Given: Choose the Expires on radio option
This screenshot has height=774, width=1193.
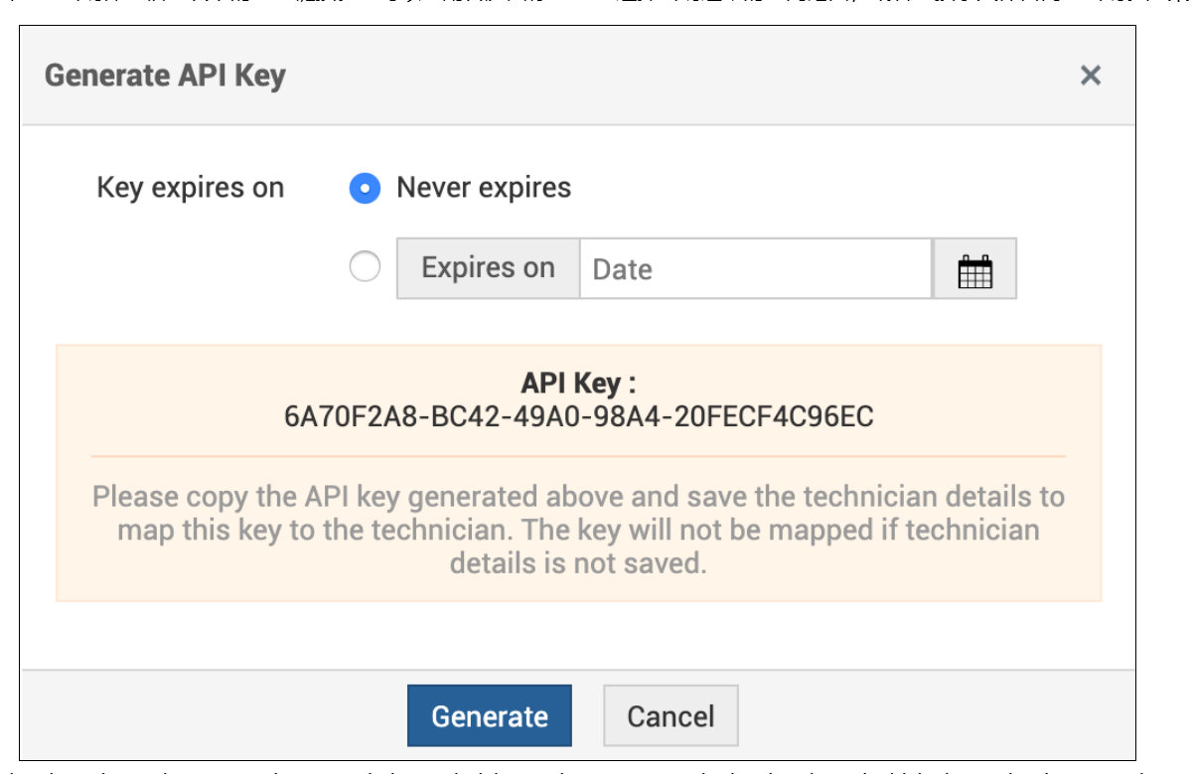Looking at the screenshot, I should [x=365, y=267].
